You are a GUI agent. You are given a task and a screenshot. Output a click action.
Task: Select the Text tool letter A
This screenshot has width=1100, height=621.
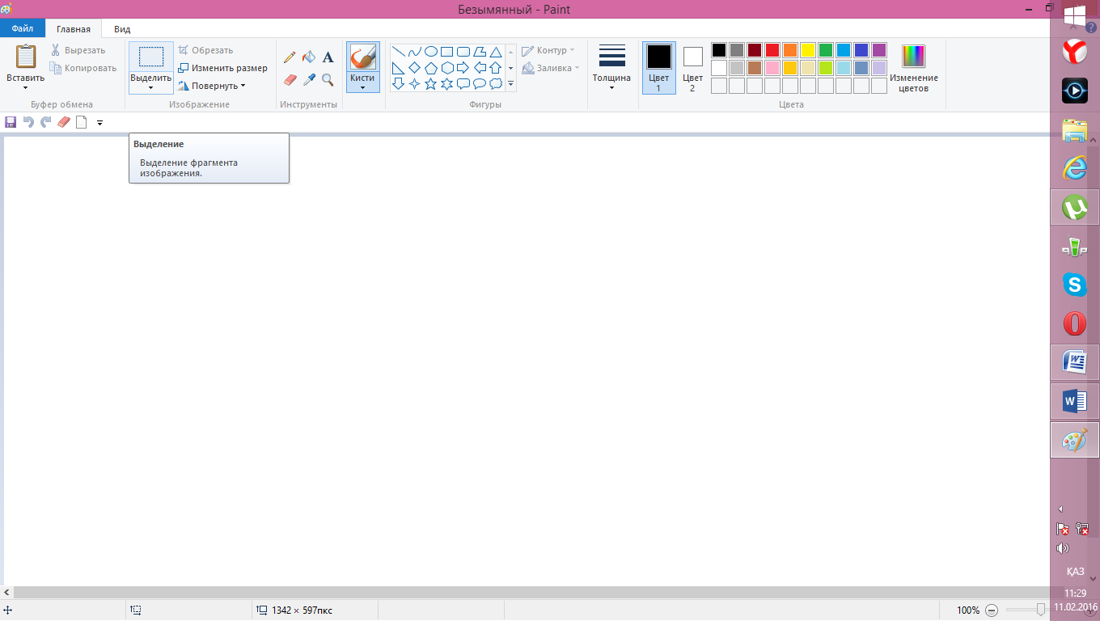coord(328,57)
